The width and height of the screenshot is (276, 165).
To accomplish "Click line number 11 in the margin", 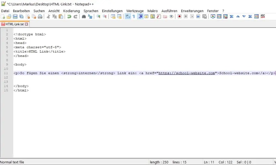I will (x=6, y=73).
